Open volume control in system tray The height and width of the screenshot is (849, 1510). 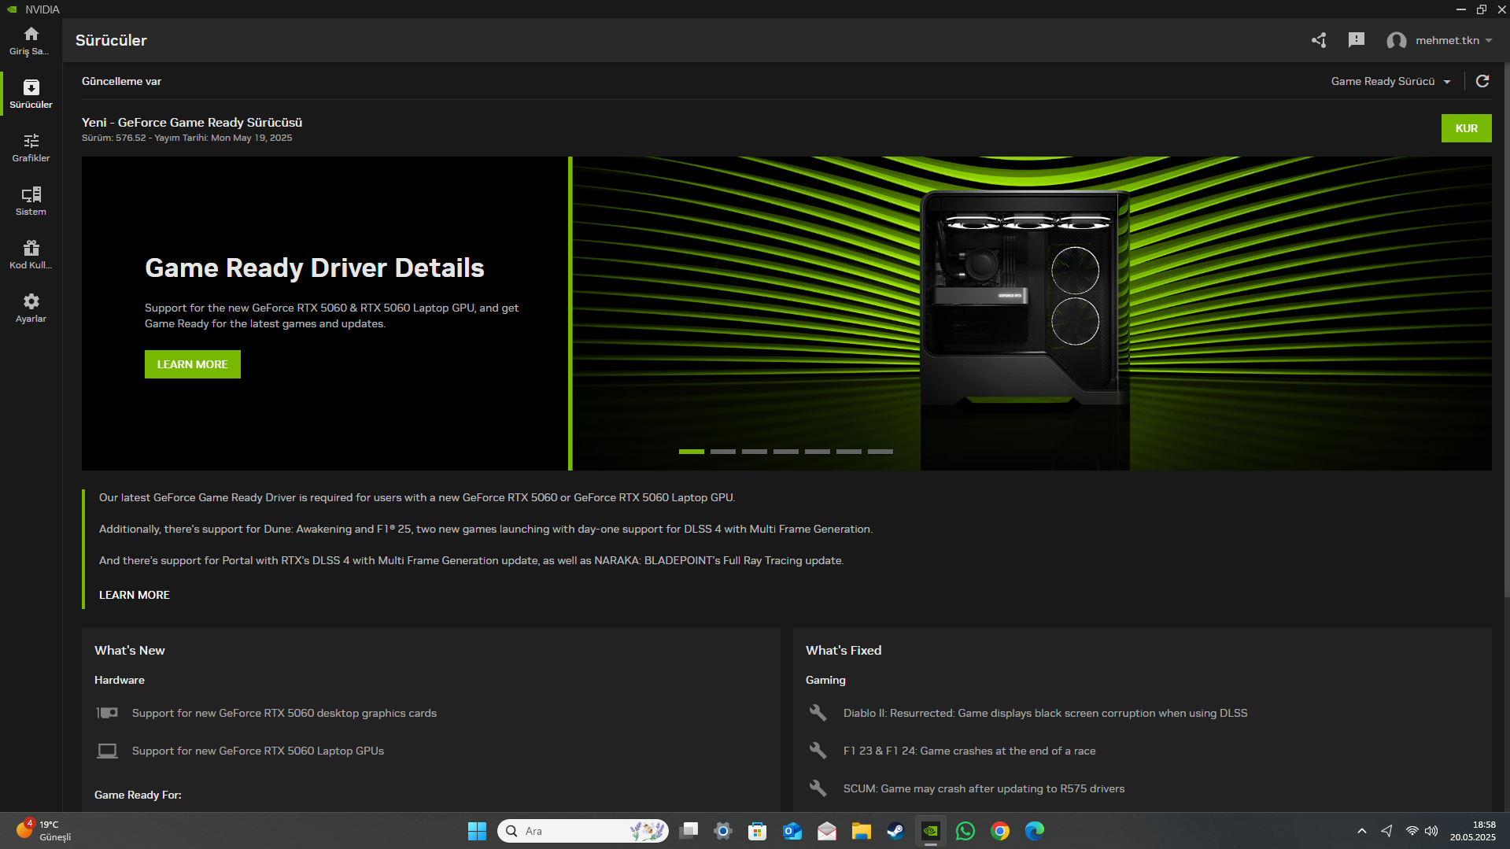click(x=1431, y=831)
